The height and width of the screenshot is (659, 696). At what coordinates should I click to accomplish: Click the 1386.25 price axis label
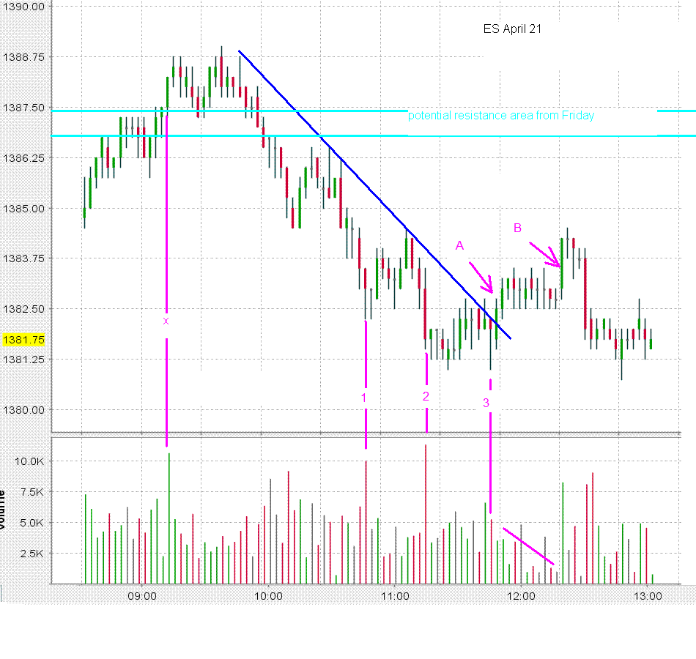point(23,158)
